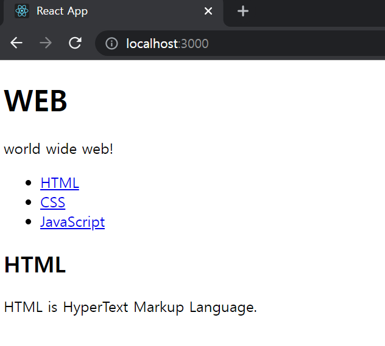
Task: Open the CSS link
Action: (53, 202)
